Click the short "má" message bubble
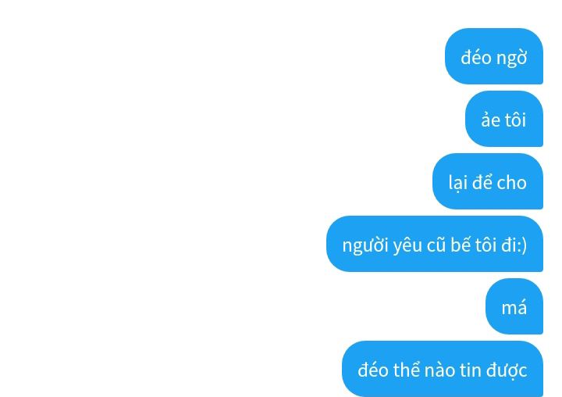Viewport: 562px width, 397px height. 514,306
